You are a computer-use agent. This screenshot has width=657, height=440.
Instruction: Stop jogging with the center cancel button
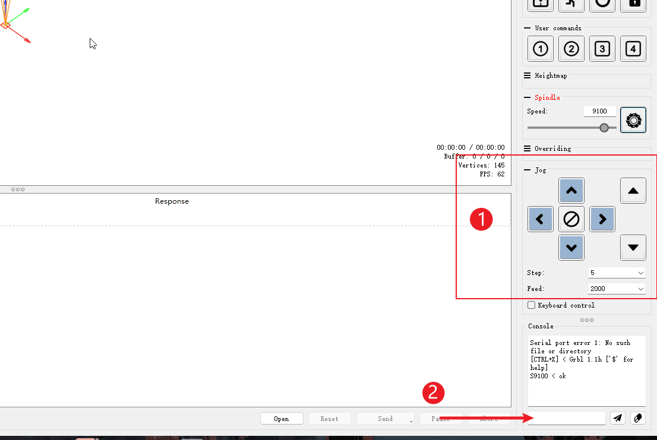571,219
